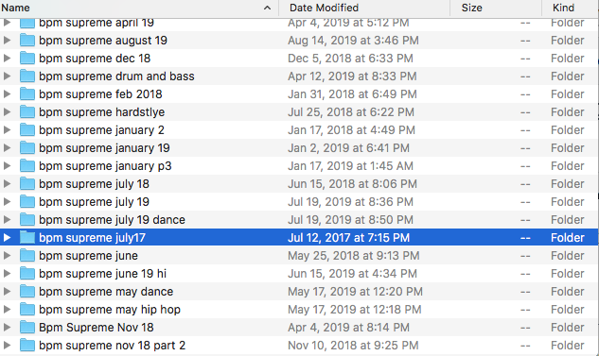Screen dimensions: 599x356
Task: Click the date May 17, 2019 at 12:20 PM
Action: (355, 291)
